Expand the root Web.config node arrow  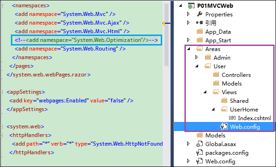[x=189, y=161]
